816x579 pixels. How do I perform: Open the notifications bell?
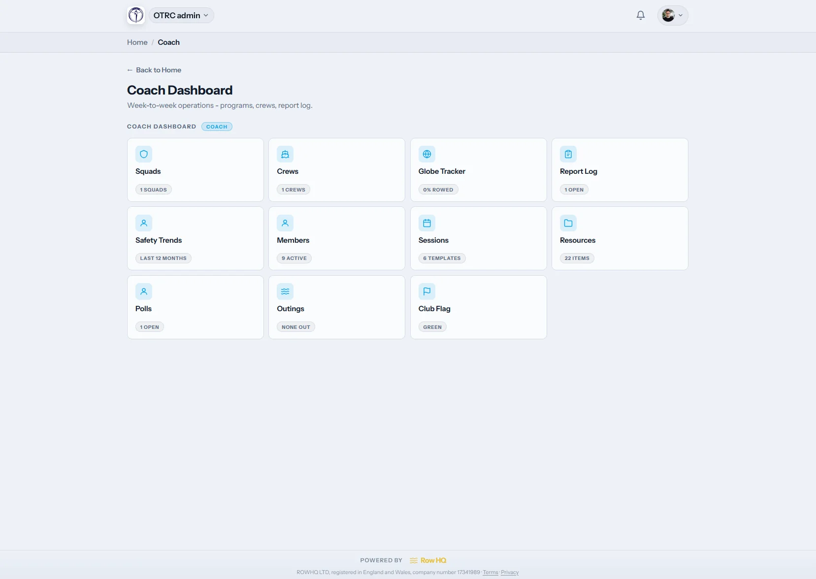coord(641,15)
